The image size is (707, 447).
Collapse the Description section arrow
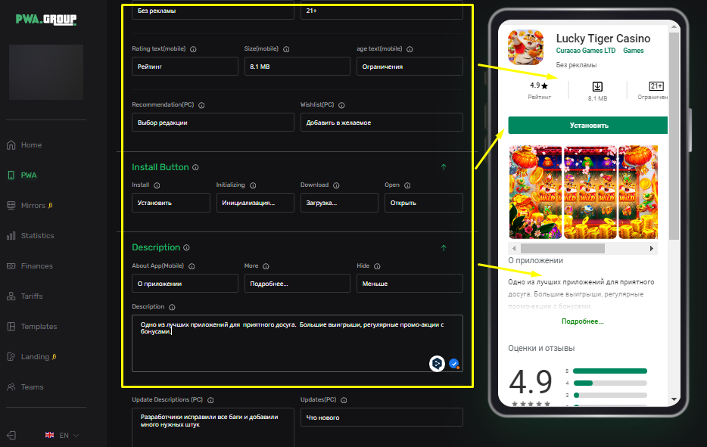click(x=444, y=248)
